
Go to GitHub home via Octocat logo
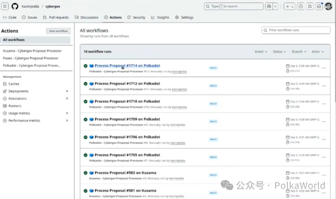15,6
